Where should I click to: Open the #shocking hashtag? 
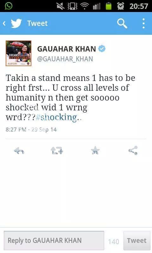(56, 117)
